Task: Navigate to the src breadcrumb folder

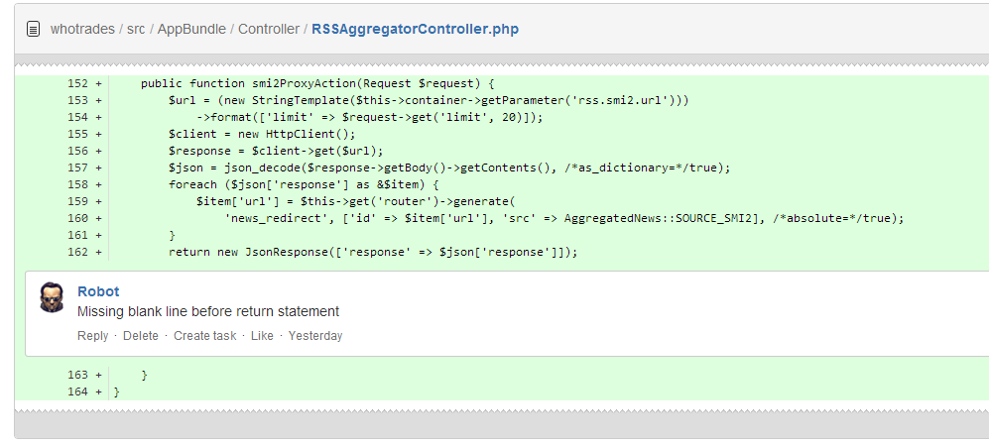Action: pos(136,30)
